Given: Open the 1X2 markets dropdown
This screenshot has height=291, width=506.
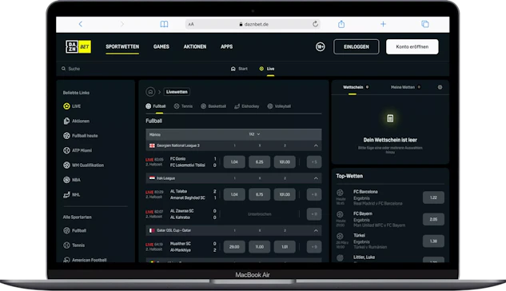Looking at the screenshot, I should [254, 134].
